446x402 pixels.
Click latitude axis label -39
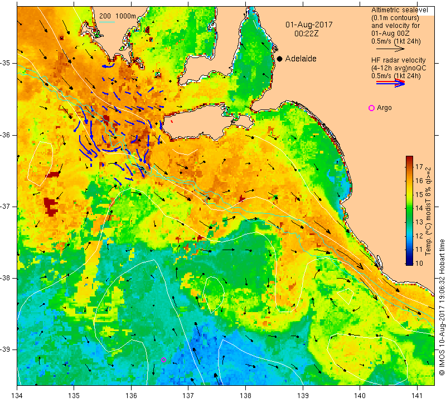6,350
